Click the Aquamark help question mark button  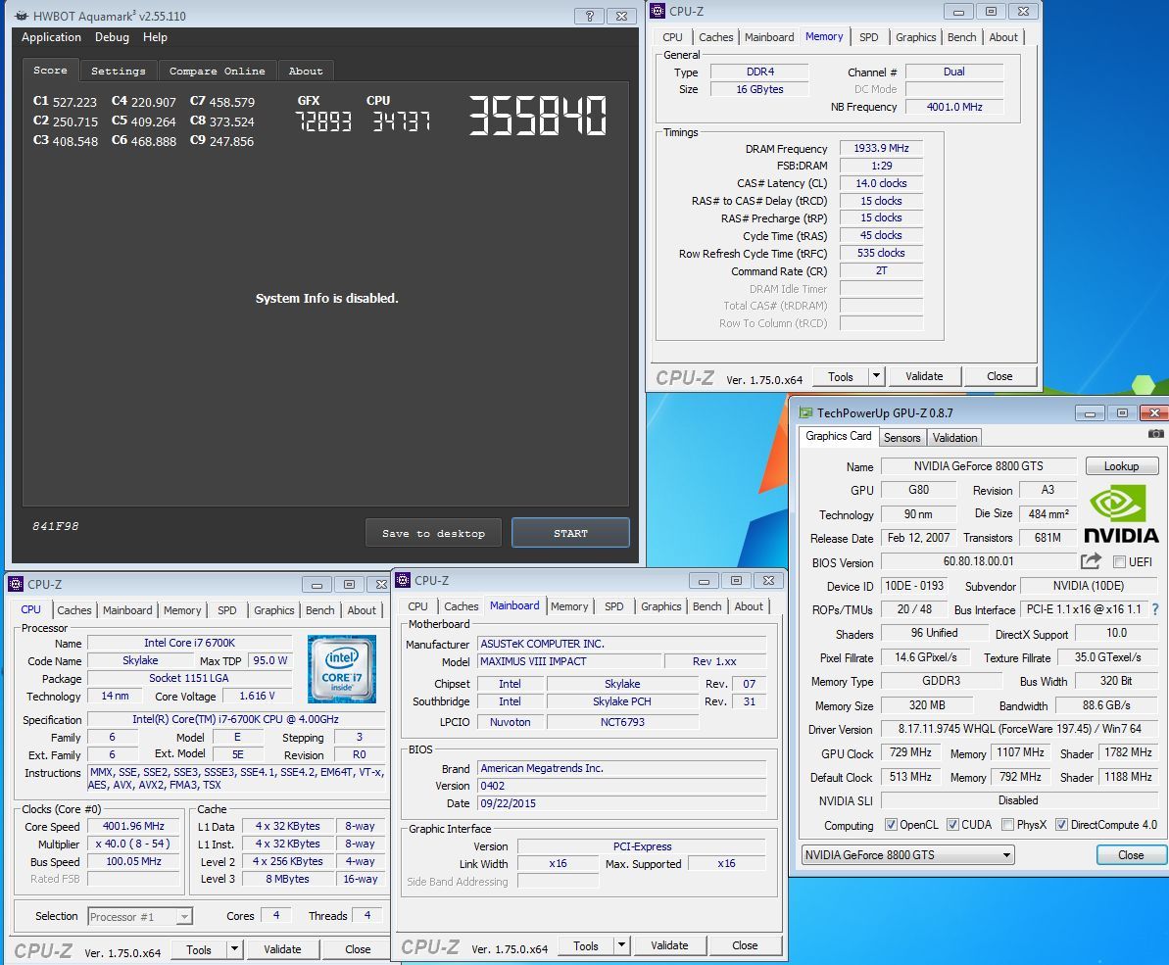pos(589,16)
